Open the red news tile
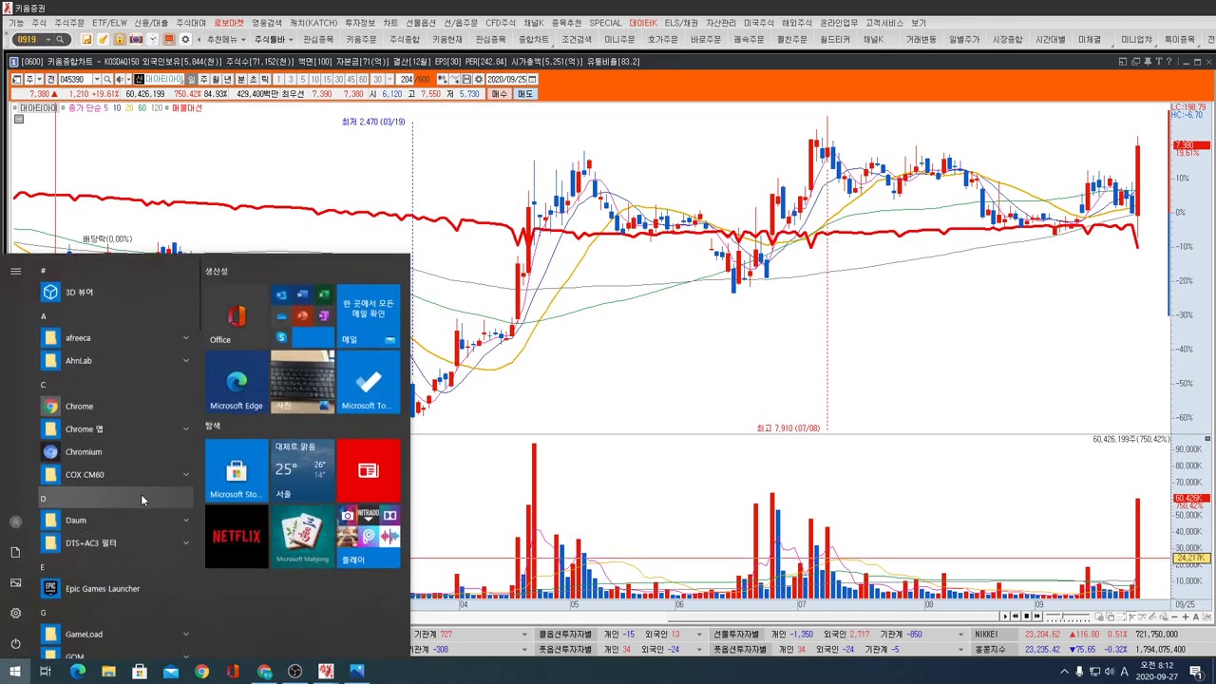This screenshot has width=1216, height=684. click(x=369, y=470)
